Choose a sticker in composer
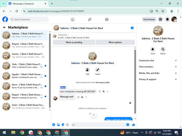This screenshot has width=182, height=136. tap(63, 125)
